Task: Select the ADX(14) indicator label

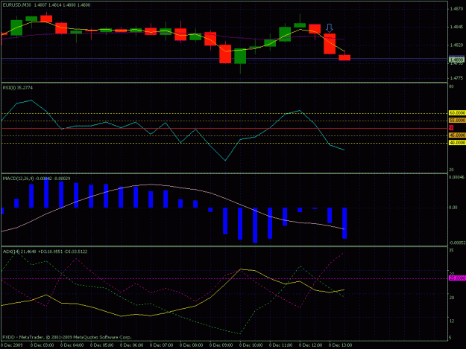Action: (45, 252)
